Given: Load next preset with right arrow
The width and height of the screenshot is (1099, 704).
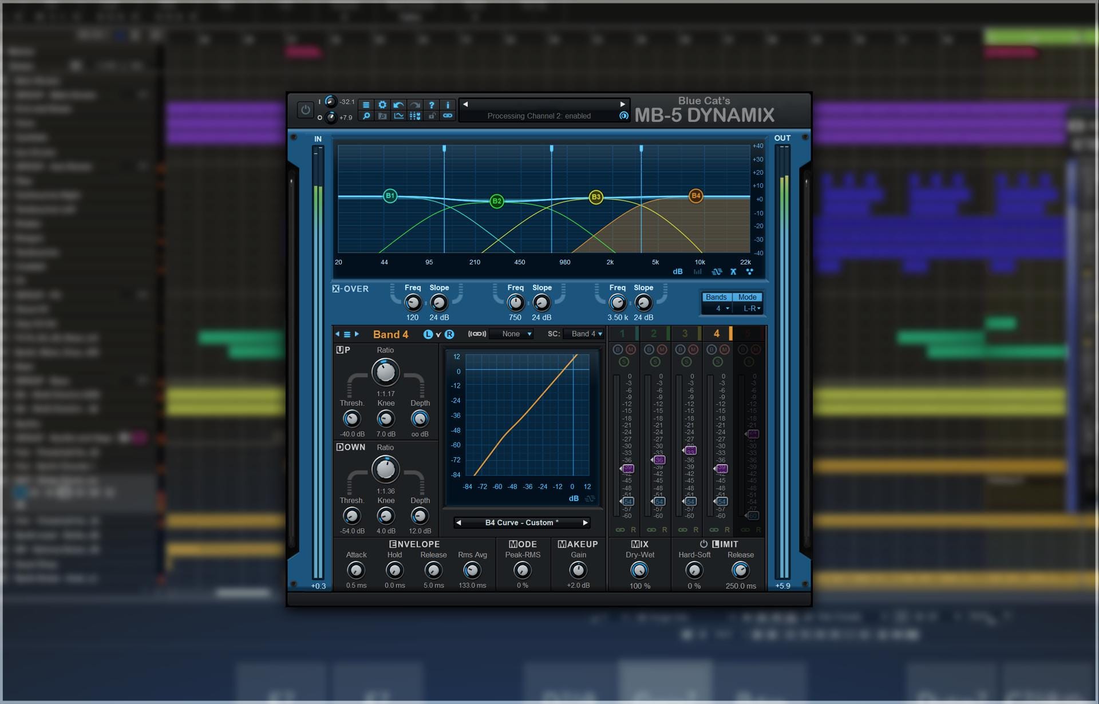Looking at the screenshot, I should pos(623,104).
